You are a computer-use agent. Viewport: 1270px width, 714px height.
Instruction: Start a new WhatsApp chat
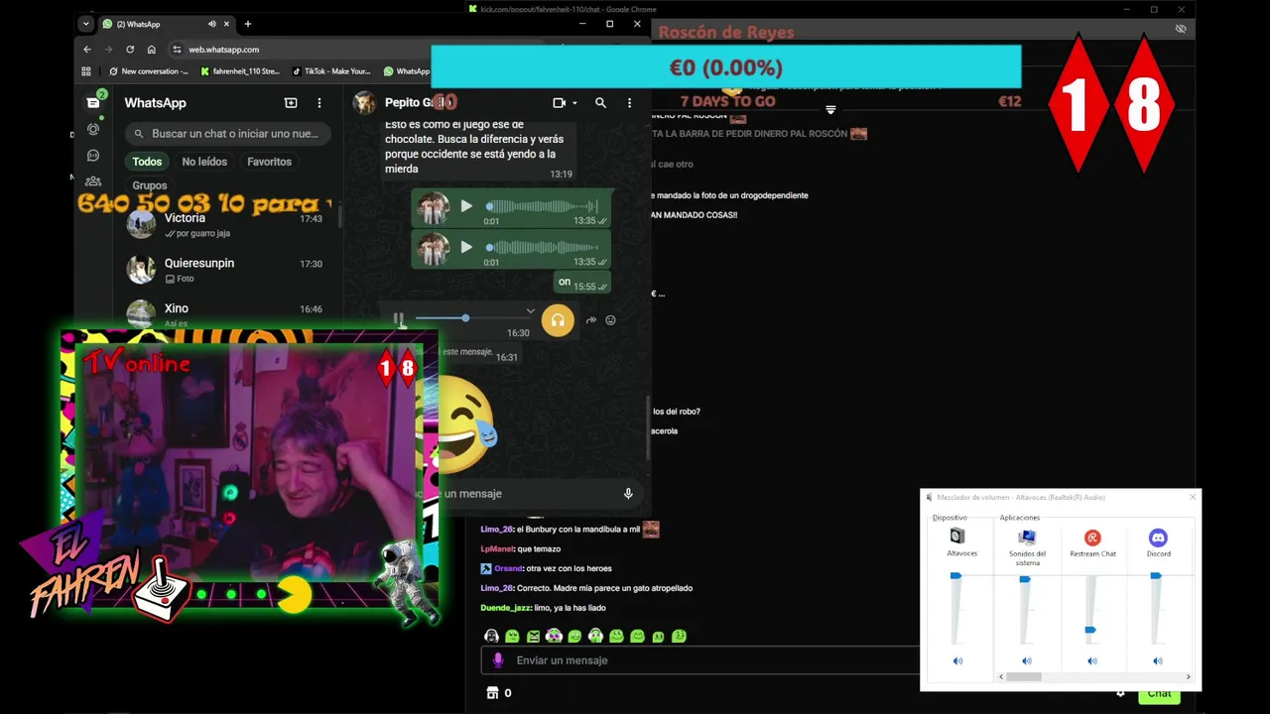tap(291, 102)
